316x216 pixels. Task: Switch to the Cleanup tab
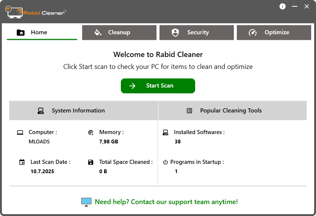click(119, 32)
